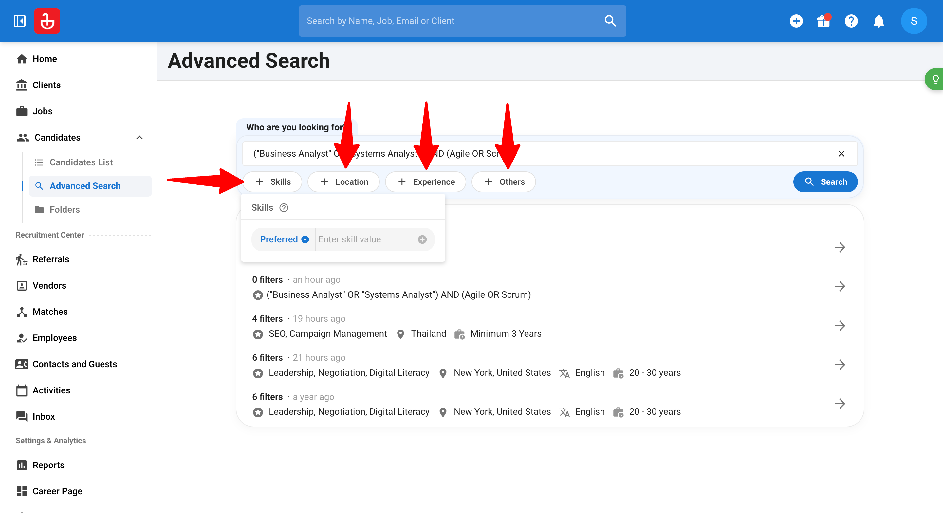Open Folders under Candidates
943x513 pixels.
(x=65, y=209)
